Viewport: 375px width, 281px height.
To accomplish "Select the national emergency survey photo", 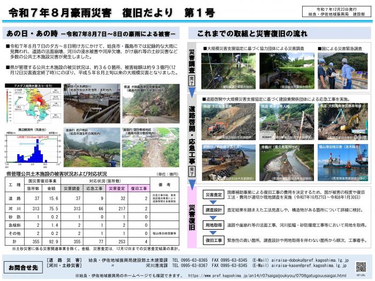I will coord(343,70).
